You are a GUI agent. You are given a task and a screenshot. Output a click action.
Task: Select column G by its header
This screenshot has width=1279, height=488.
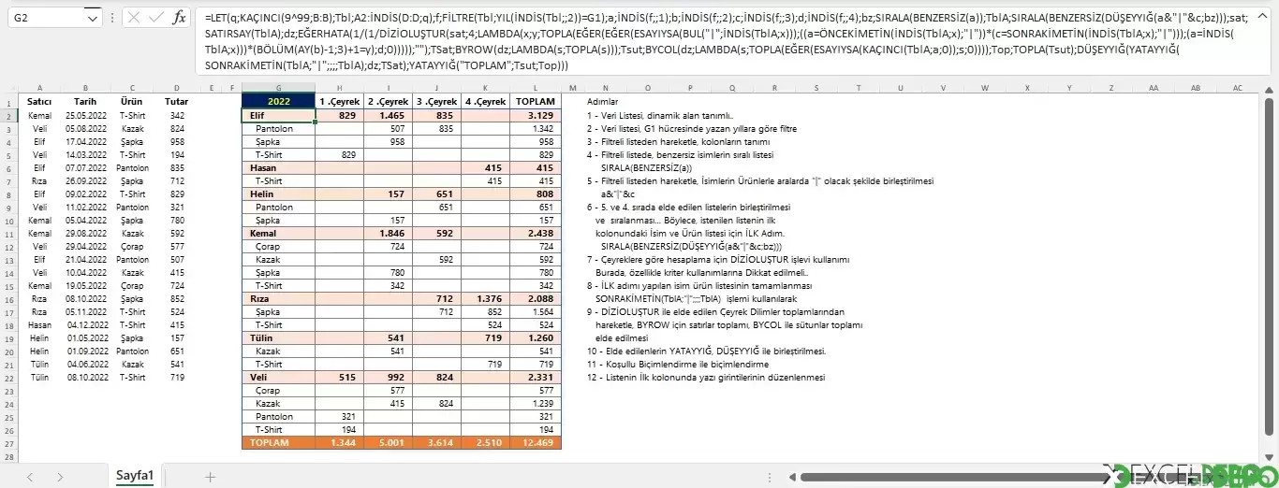pos(278,88)
